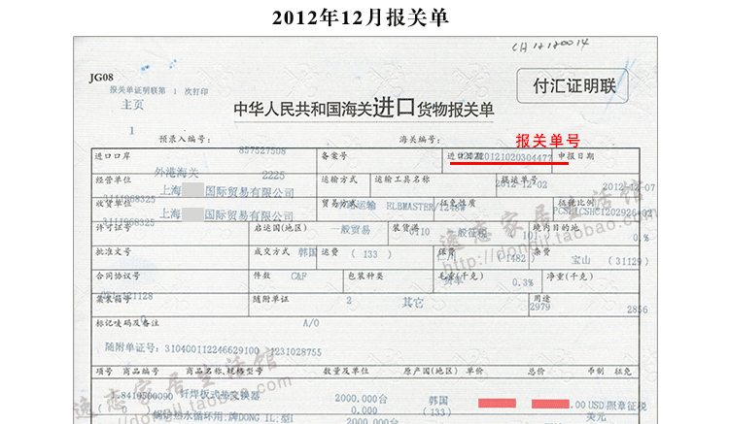This screenshot has width=729, height=424.
Task: Click the '海关编号:' label
Action: [x=419, y=139]
